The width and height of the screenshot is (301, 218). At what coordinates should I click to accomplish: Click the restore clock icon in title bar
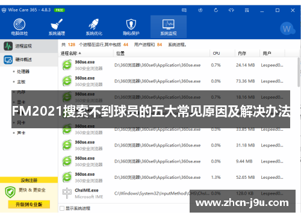[x=200, y=10]
